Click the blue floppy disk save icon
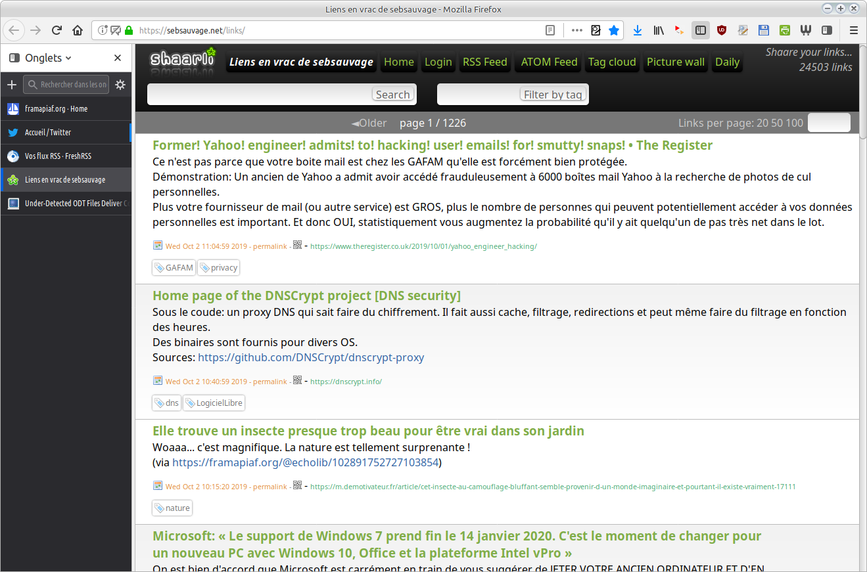Screen dimensions: 867x572 pos(764,30)
